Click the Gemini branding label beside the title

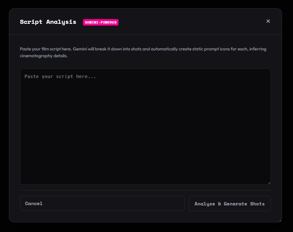click(101, 22)
